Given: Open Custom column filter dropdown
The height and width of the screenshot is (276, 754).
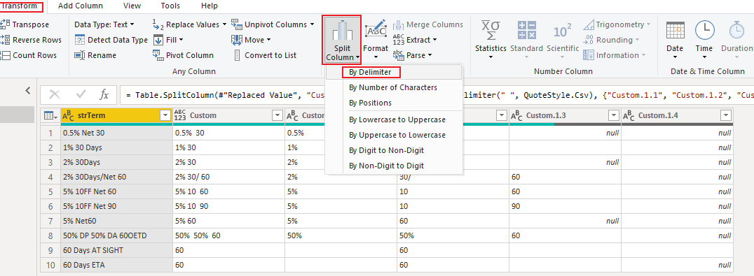Looking at the screenshot, I should pos(277,115).
